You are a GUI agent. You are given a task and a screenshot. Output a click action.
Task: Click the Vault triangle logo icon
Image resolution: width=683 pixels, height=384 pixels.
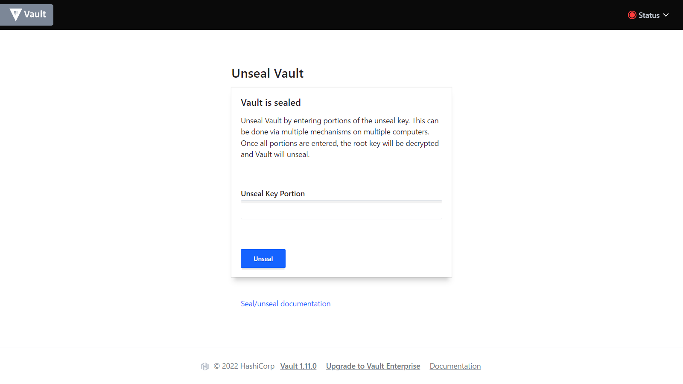[x=15, y=15]
